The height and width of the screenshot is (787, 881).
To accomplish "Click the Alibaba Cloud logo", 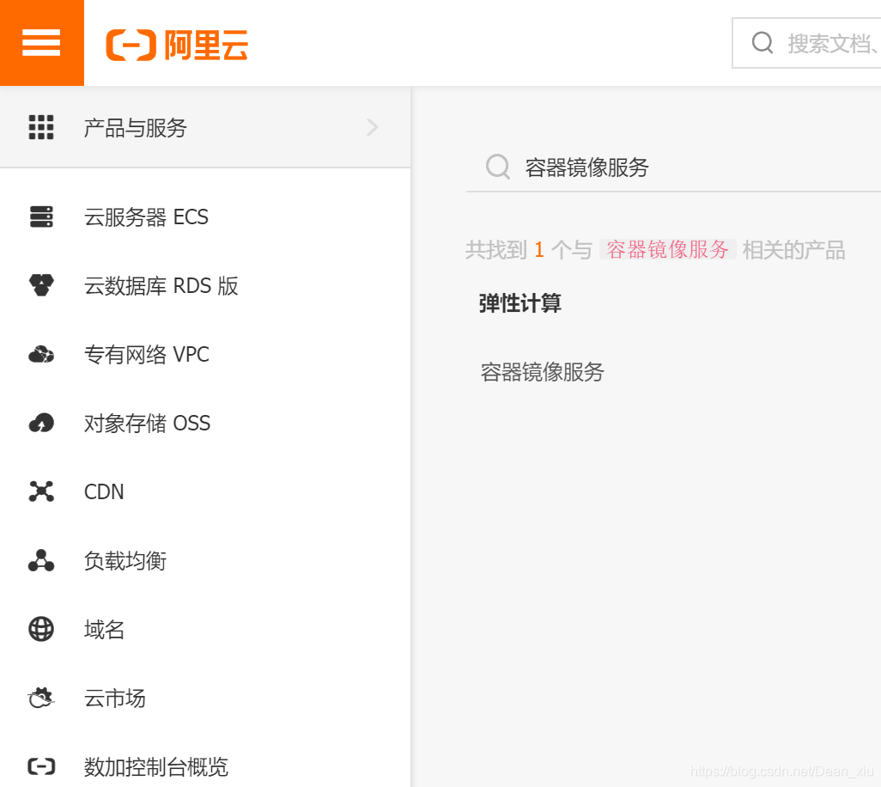I will 177,45.
